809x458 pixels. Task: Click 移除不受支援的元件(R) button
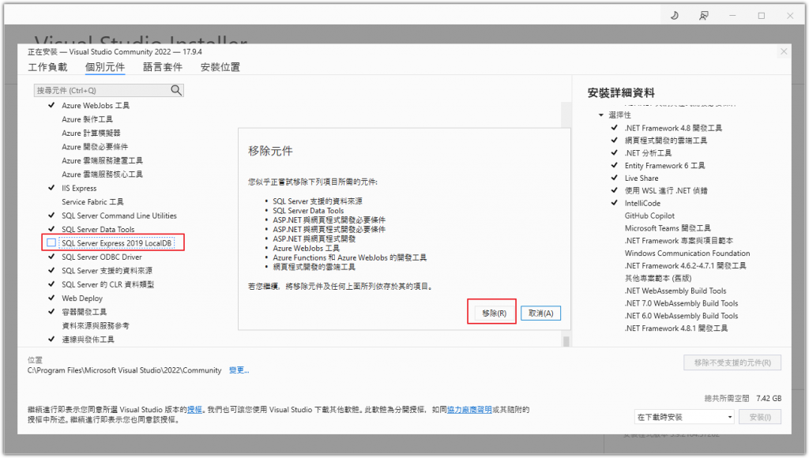click(x=732, y=362)
